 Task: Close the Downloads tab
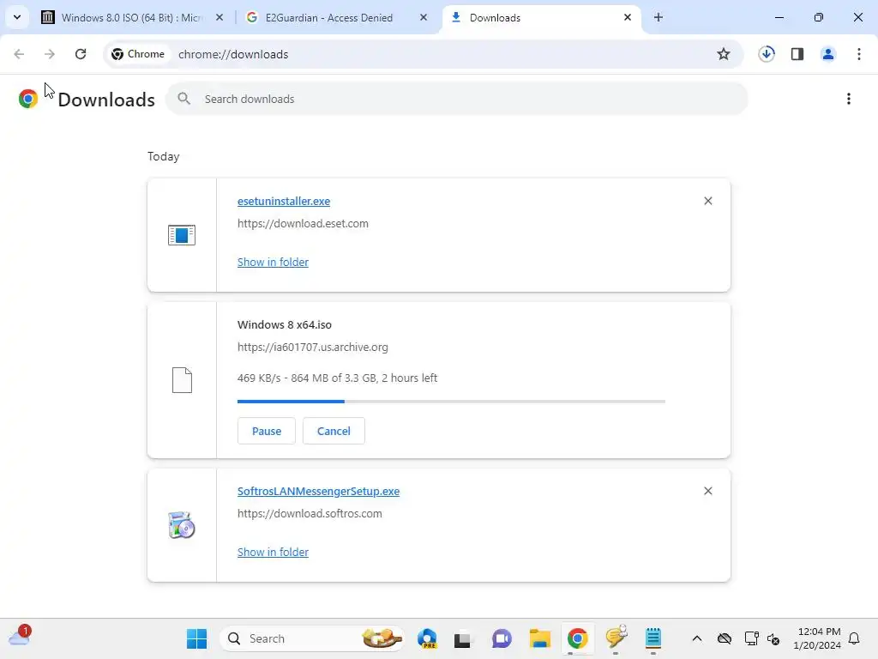(x=628, y=17)
